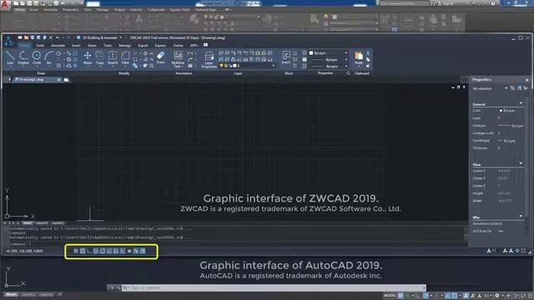Viewport: 534px width, 300px height.
Task: Open the Express ribbon tab in ZWCAD
Action: [x=160, y=45]
